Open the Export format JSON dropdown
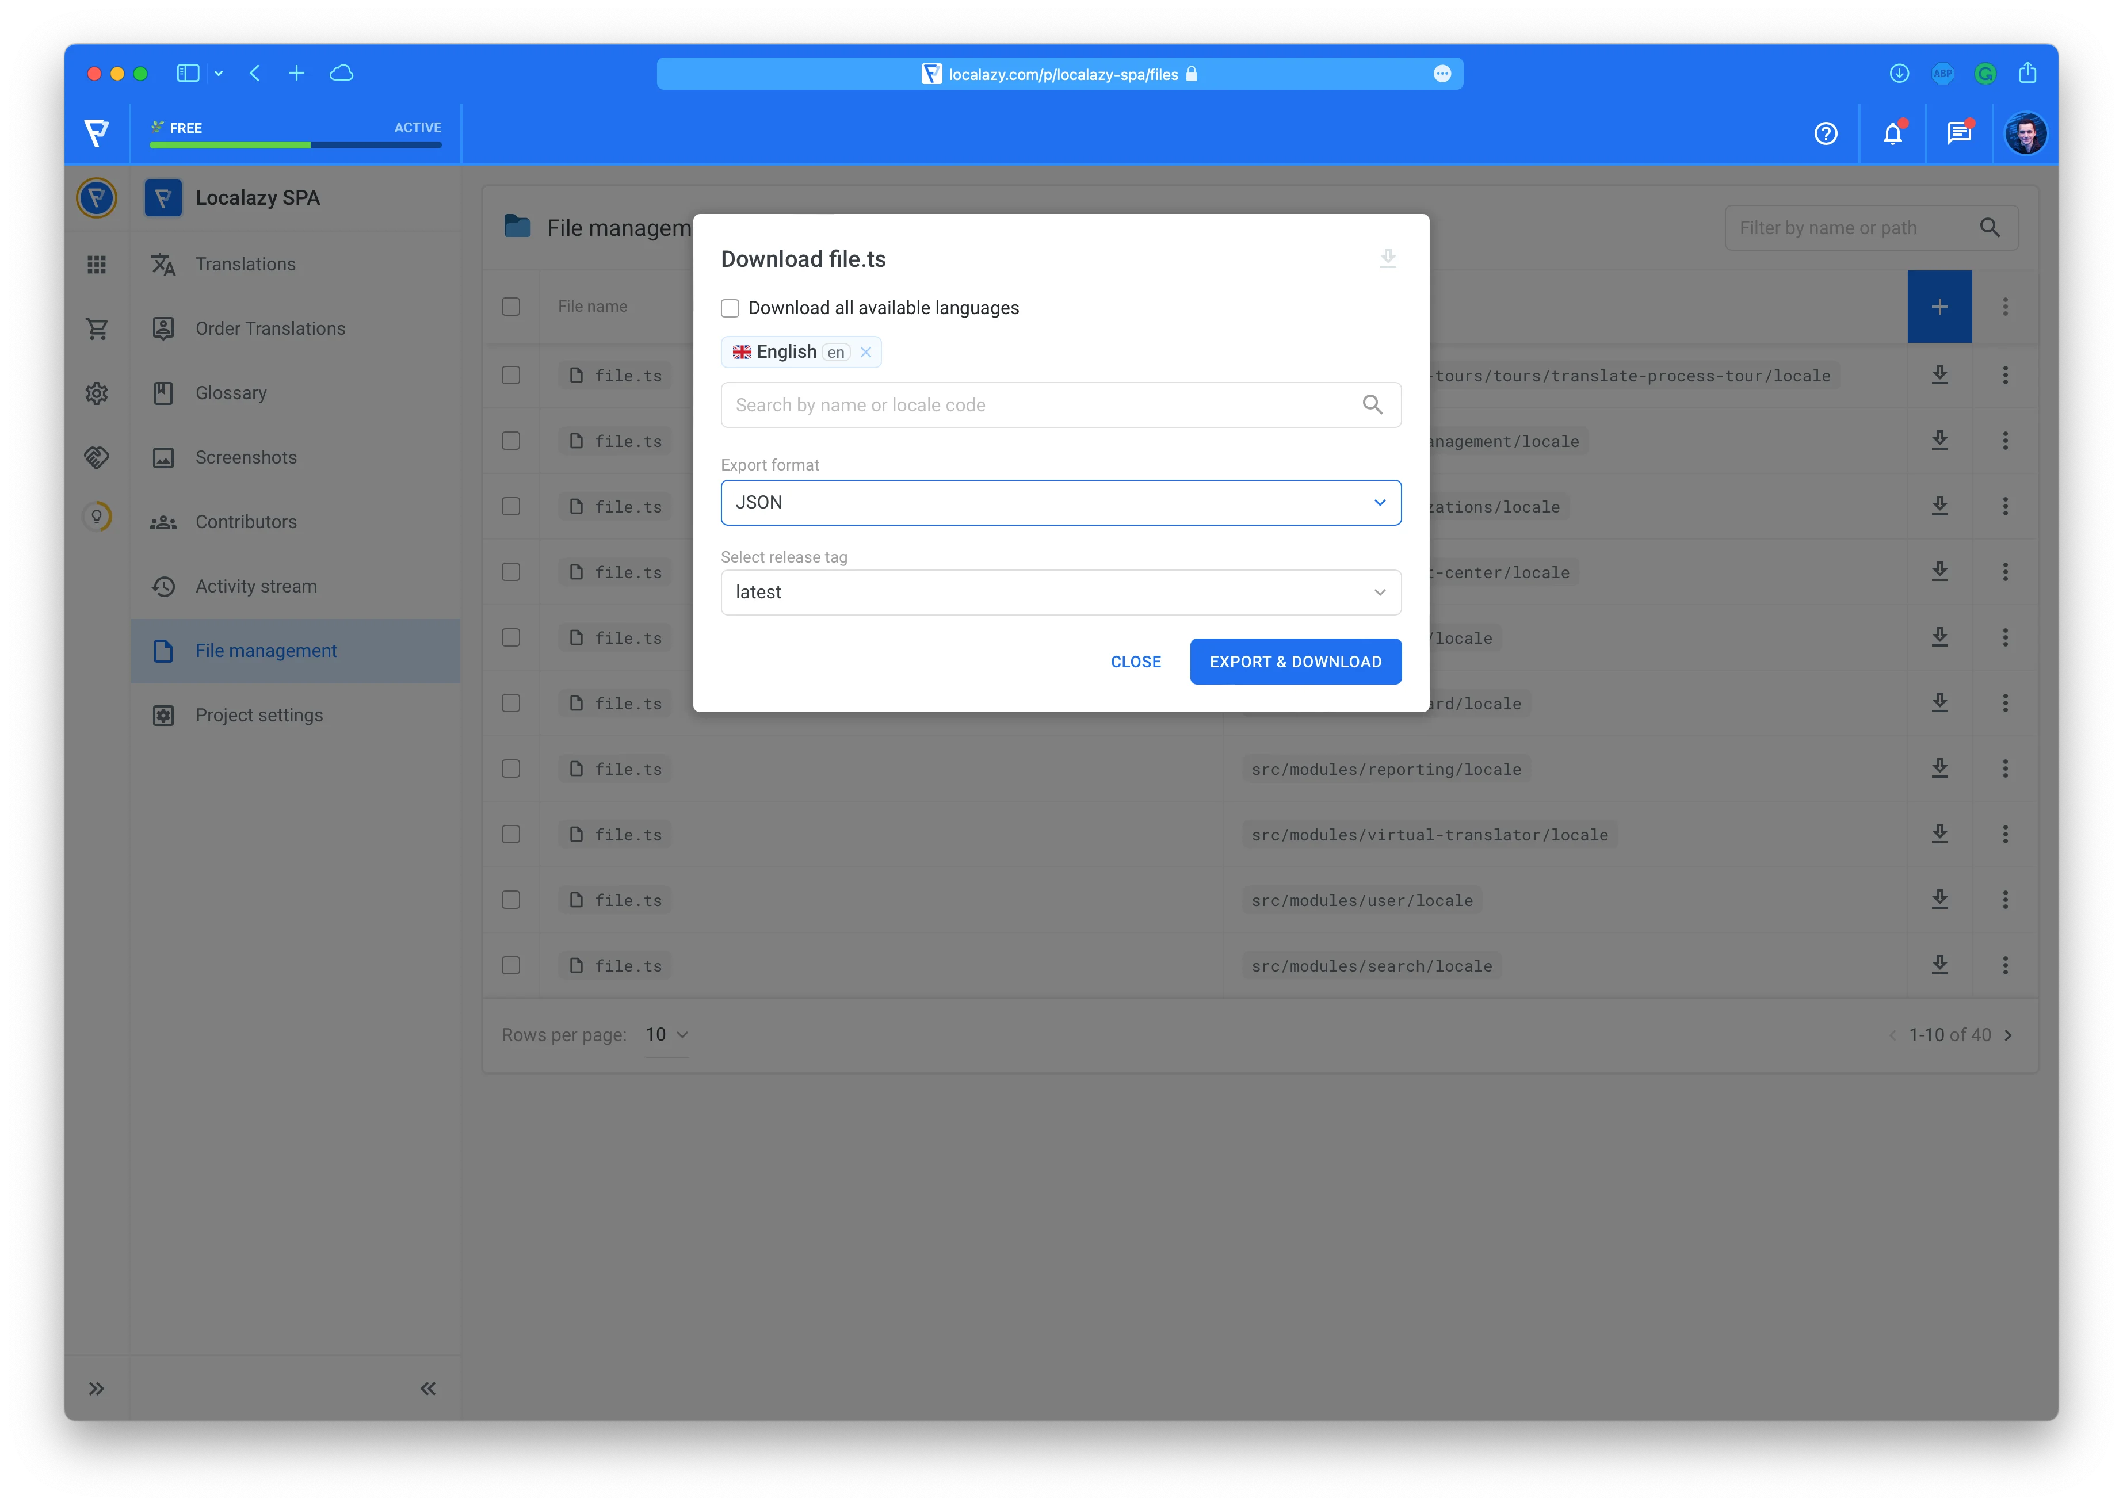Viewport: 2123px width, 1506px height. tap(1060, 503)
